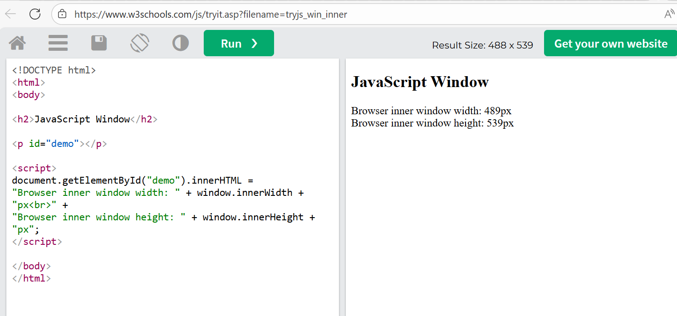677x316 pixels.
Task: Toggle dark mode with the half-circle icon
Action: 181,44
